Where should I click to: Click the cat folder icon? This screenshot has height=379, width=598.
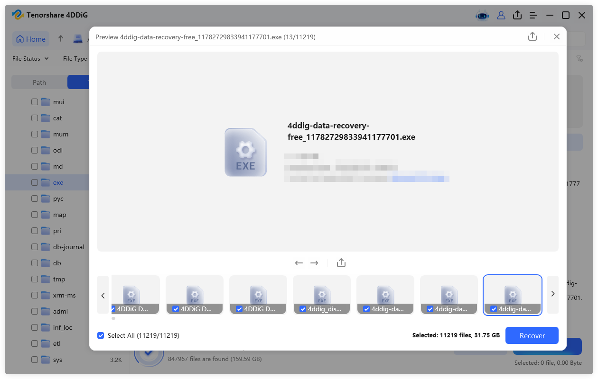click(x=46, y=118)
